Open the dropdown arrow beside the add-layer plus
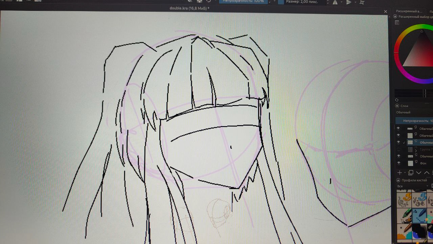The image size is (433, 244). pos(405,173)
